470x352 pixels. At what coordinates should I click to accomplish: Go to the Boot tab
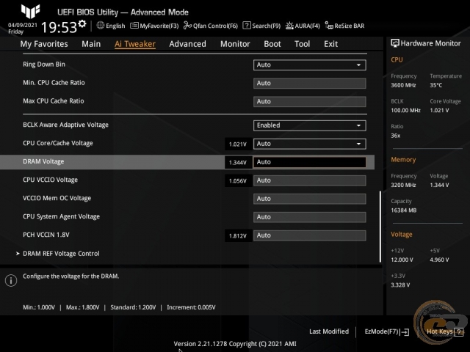(272, 44)
